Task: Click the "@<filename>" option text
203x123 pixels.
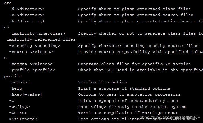Action: point(23,119)
